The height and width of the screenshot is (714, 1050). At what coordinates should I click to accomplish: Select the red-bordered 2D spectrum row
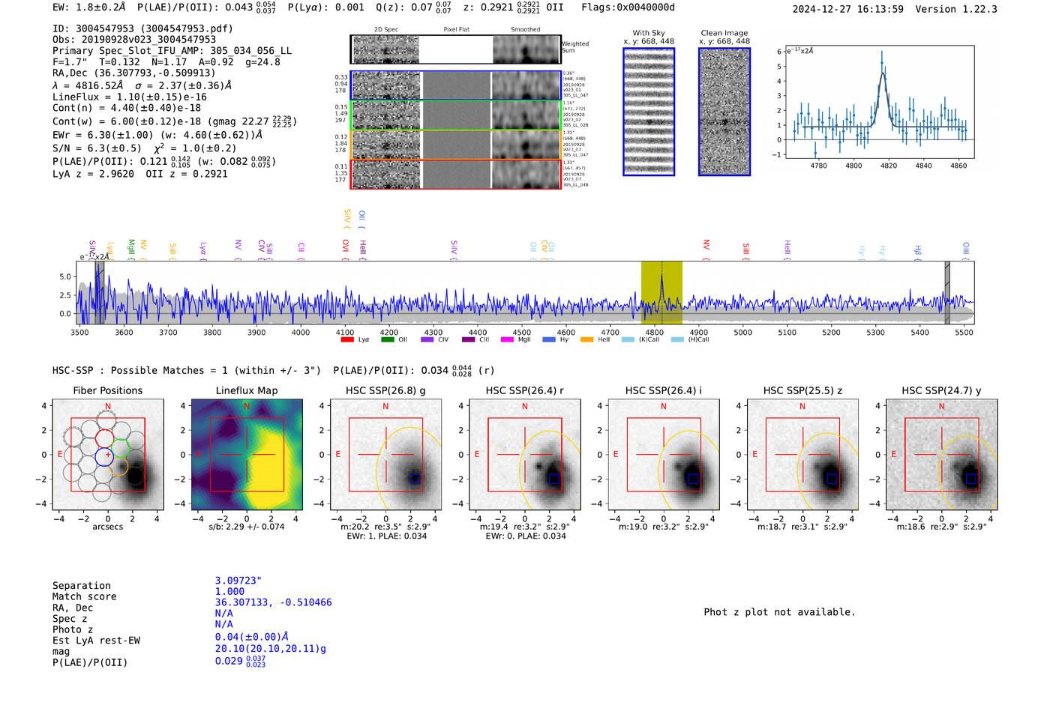pyautogui.click(x=455, y=175)
